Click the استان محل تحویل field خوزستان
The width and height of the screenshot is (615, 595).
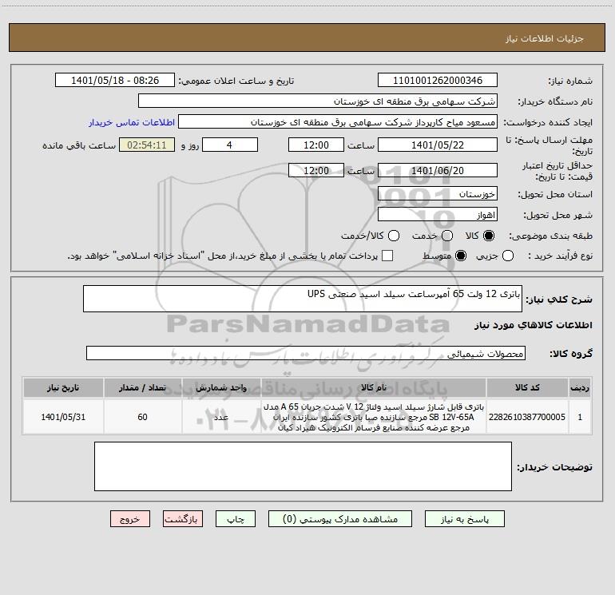[x=438, y=193]
